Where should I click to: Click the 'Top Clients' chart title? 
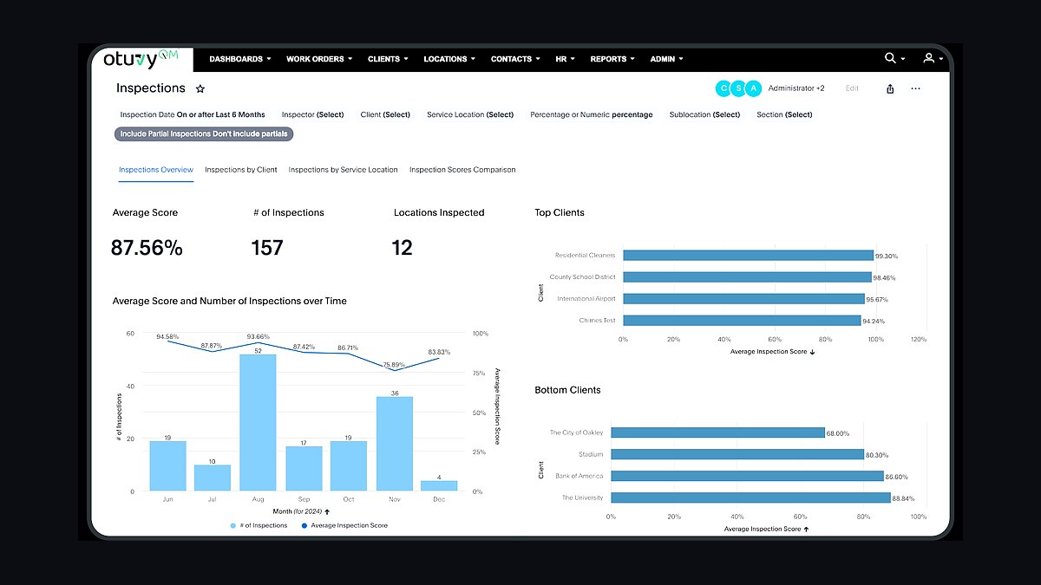click(x=560, y=212)
